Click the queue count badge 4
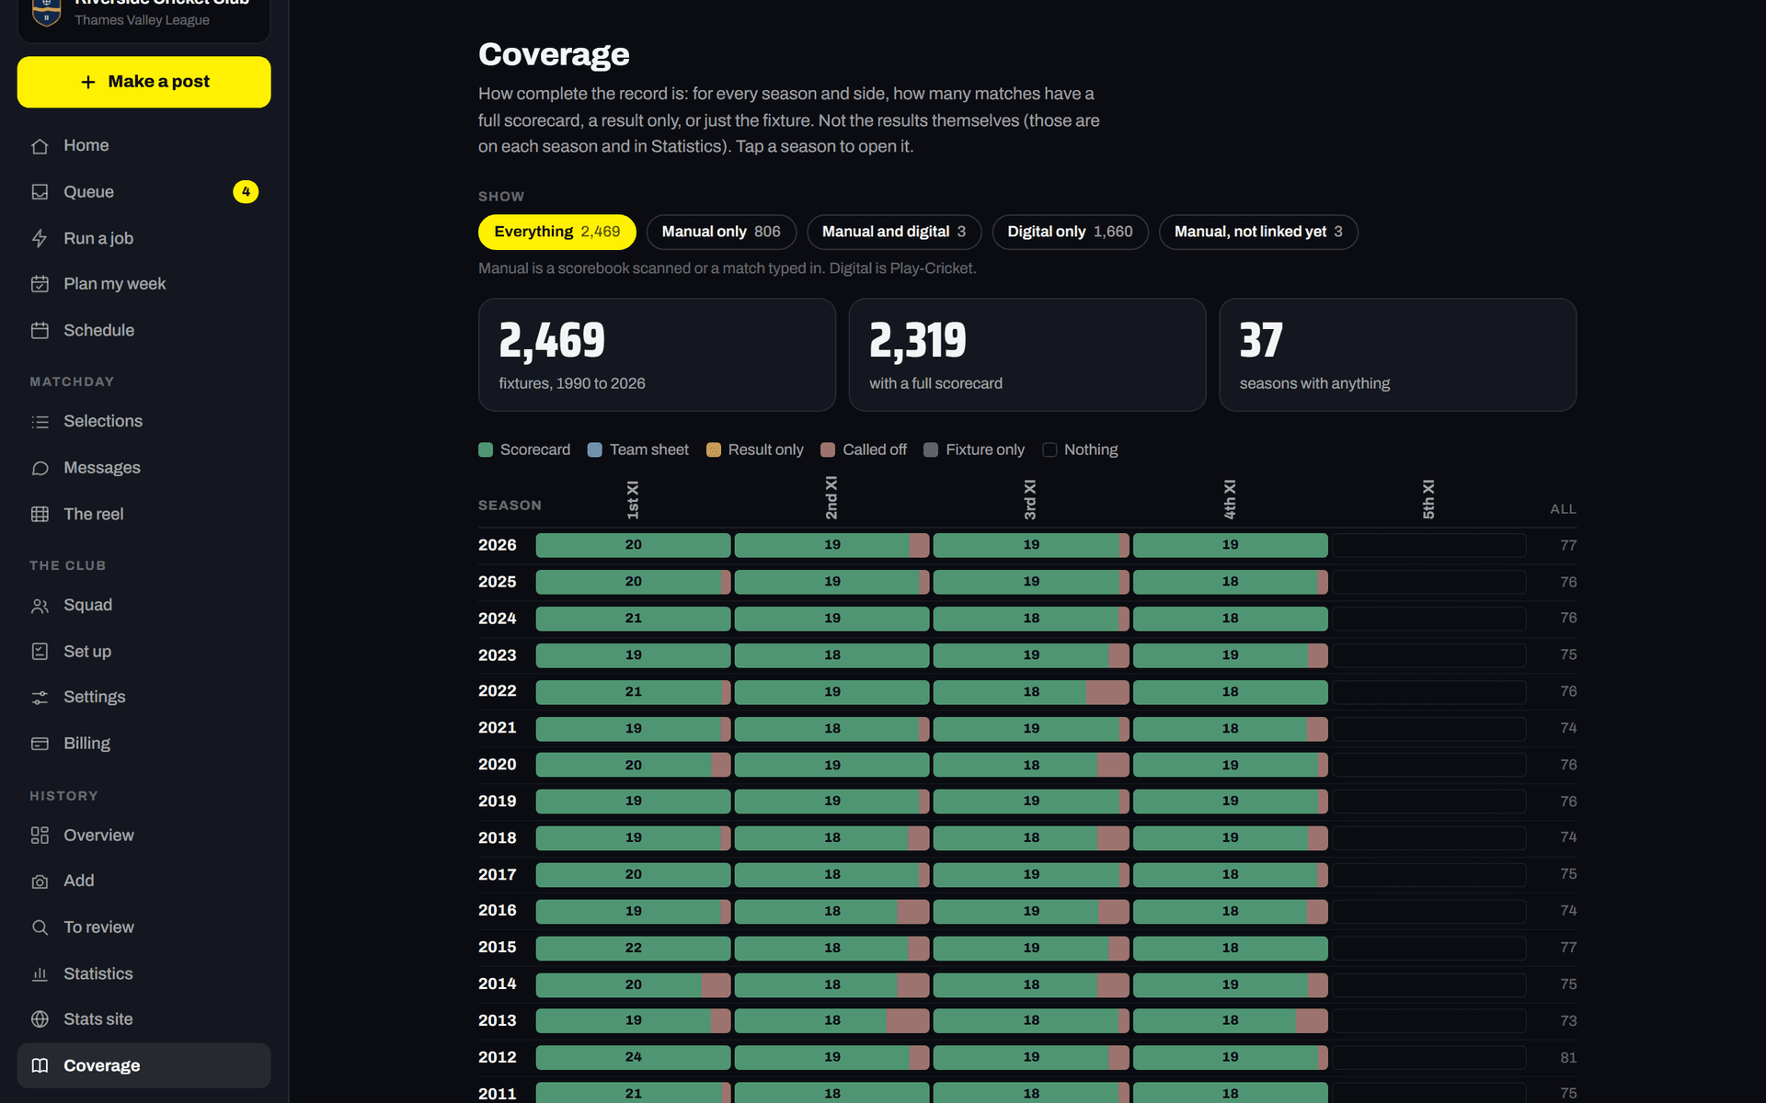This screenshot has width=1766, height=1103. click(x=246, y=192)
